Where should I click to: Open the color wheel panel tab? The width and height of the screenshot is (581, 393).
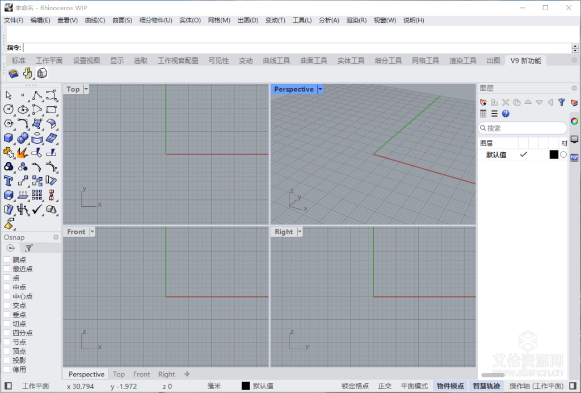[x=574, y=121]
